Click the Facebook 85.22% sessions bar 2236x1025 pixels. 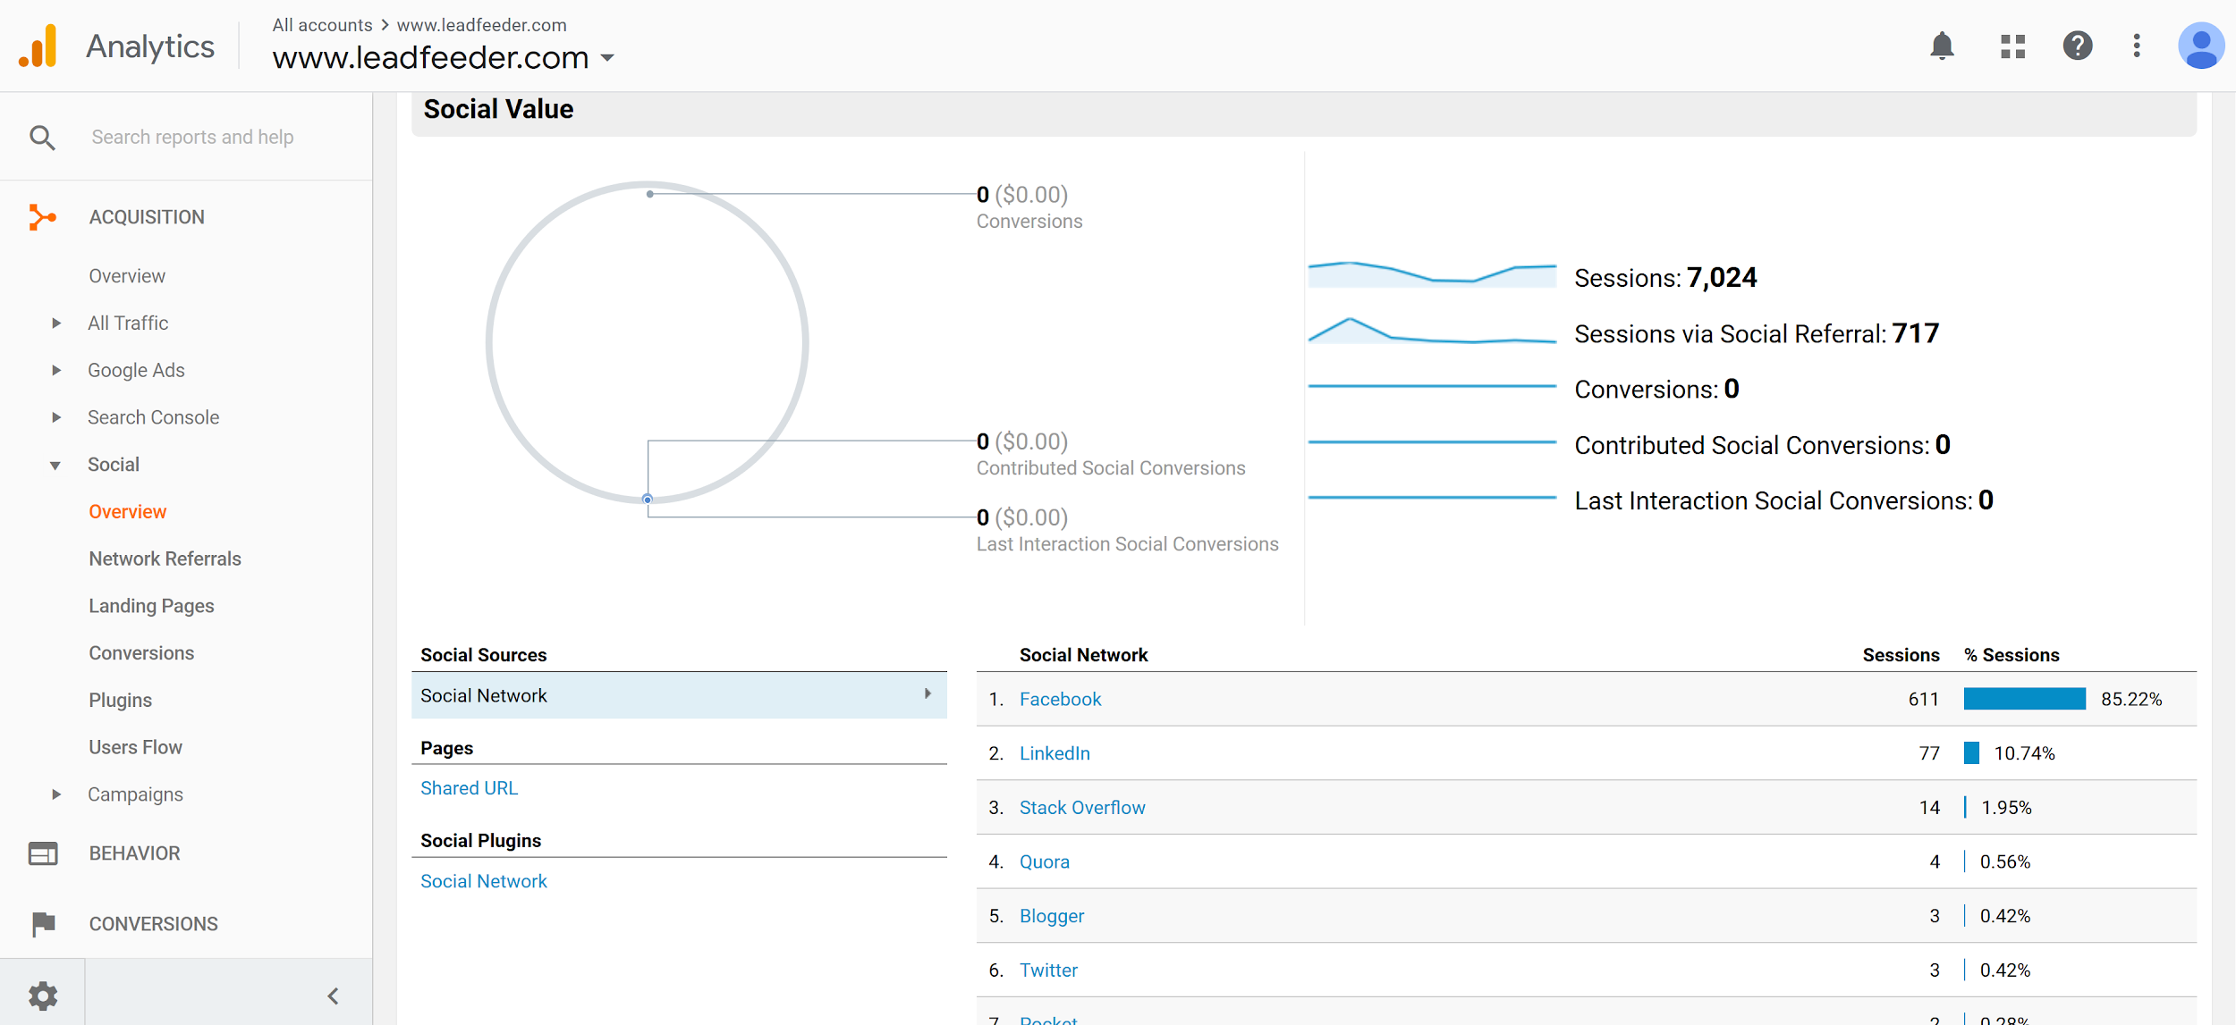(2024, 699)
